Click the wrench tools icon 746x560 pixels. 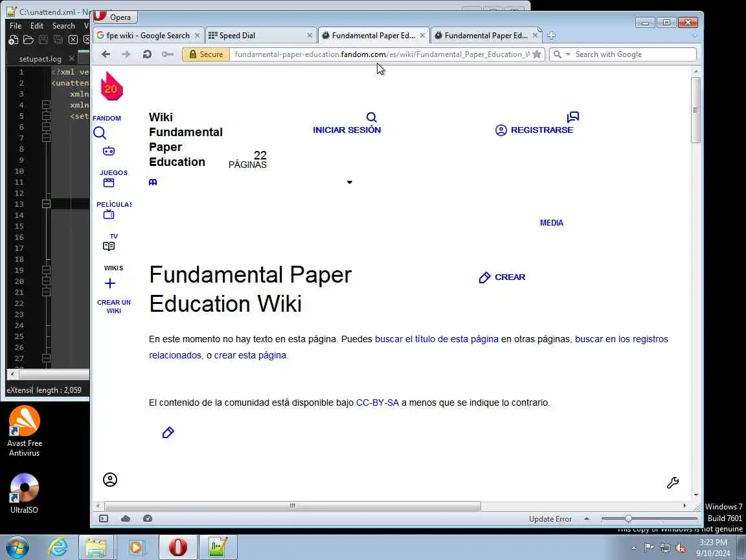pyautogui.click(x=673, y=482)
